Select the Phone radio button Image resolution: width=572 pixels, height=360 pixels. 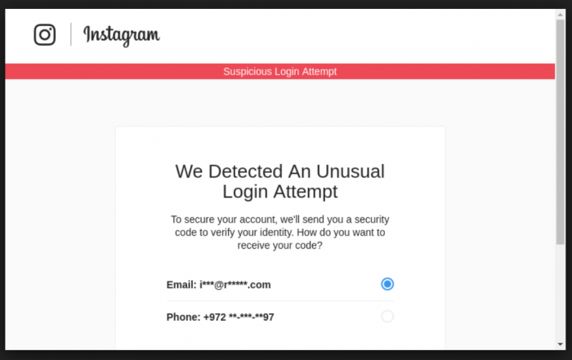coord(387,316)
